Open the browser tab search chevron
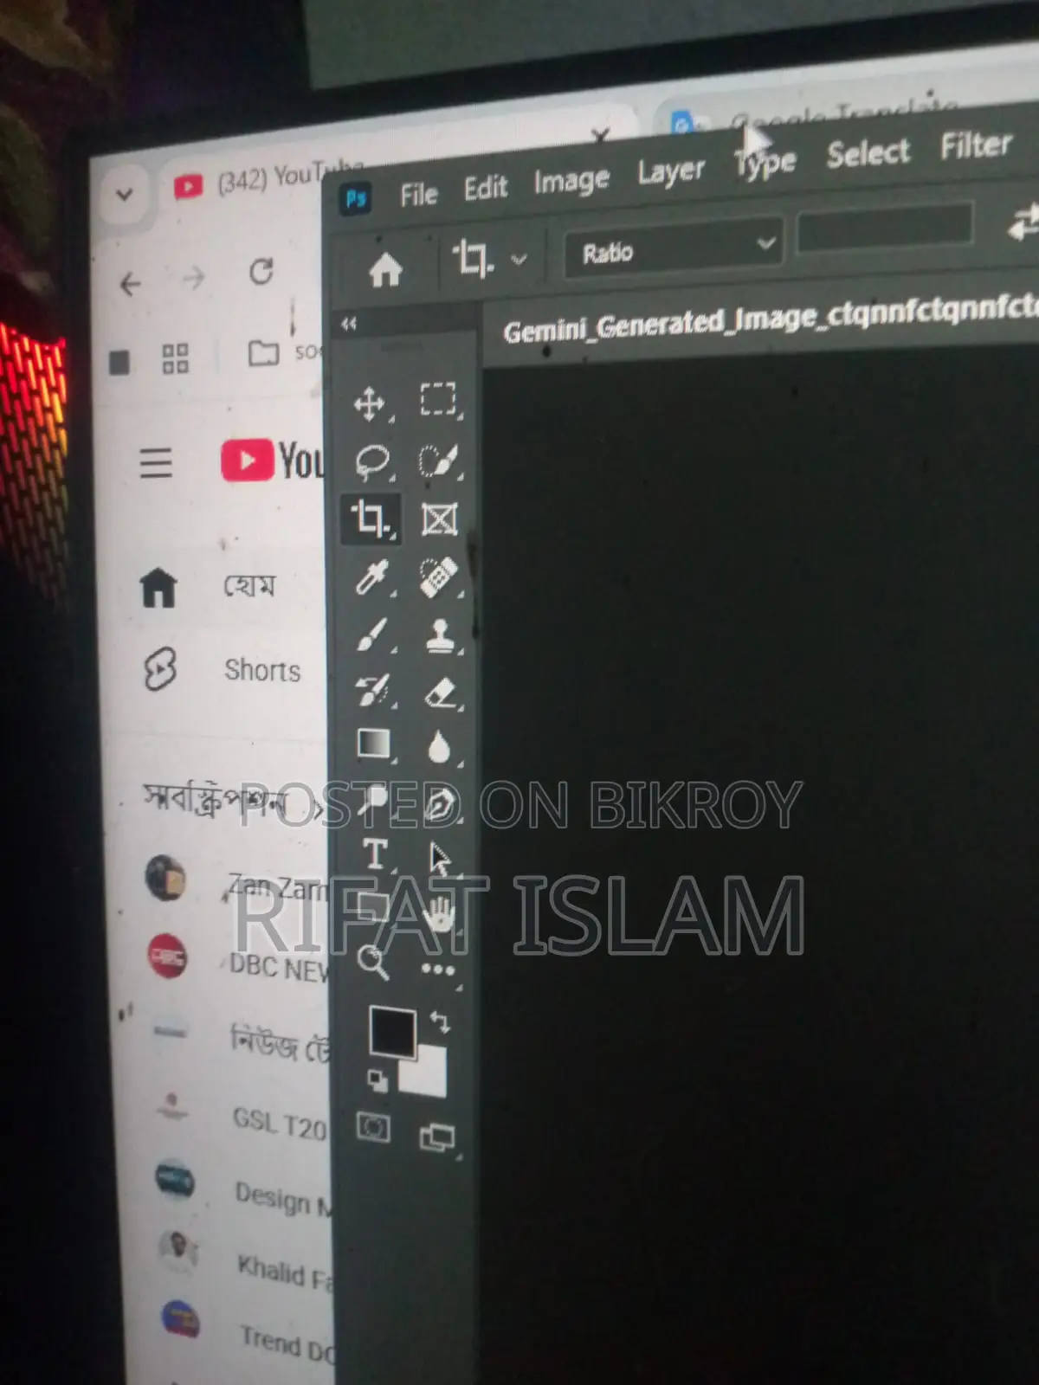 [124, 194]
